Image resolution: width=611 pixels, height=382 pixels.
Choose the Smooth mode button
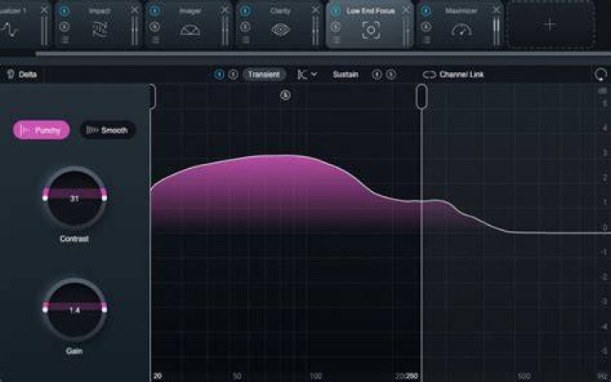click(108, 130)
